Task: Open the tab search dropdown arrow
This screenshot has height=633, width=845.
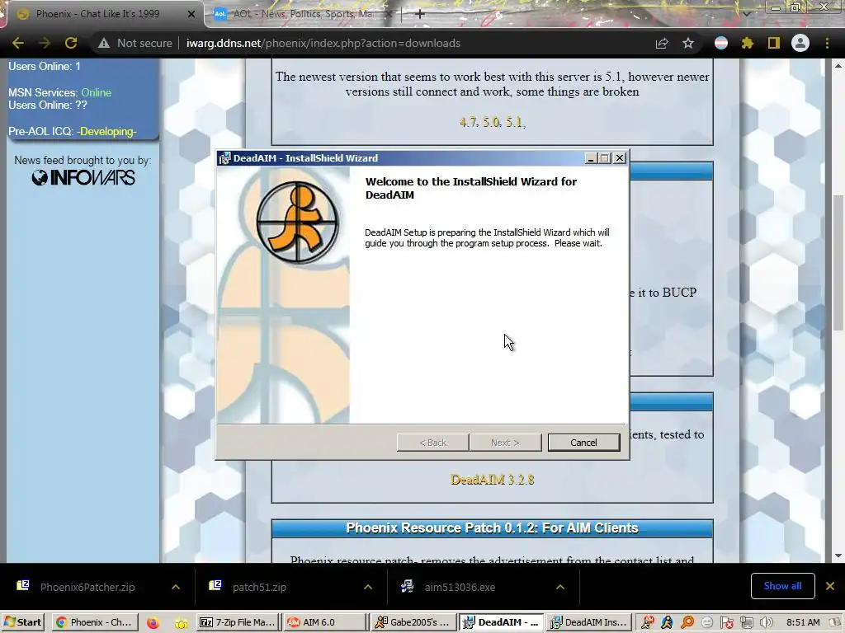Action: pos(746,14)
